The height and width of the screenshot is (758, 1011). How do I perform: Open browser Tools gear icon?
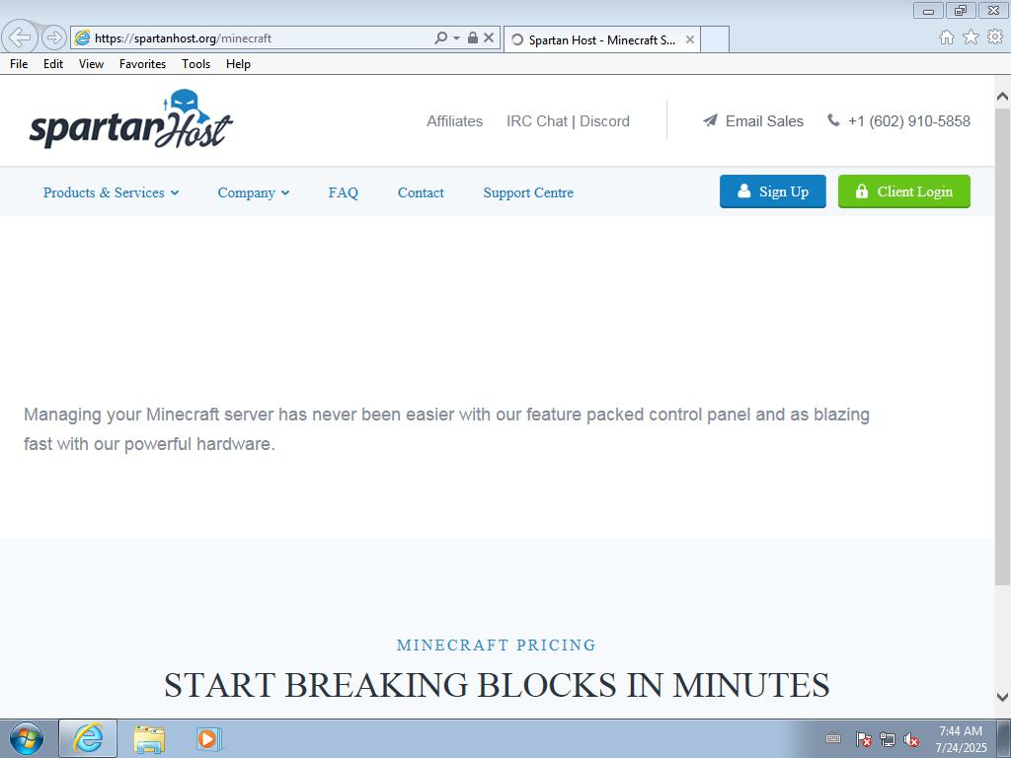tap(995, 38)
